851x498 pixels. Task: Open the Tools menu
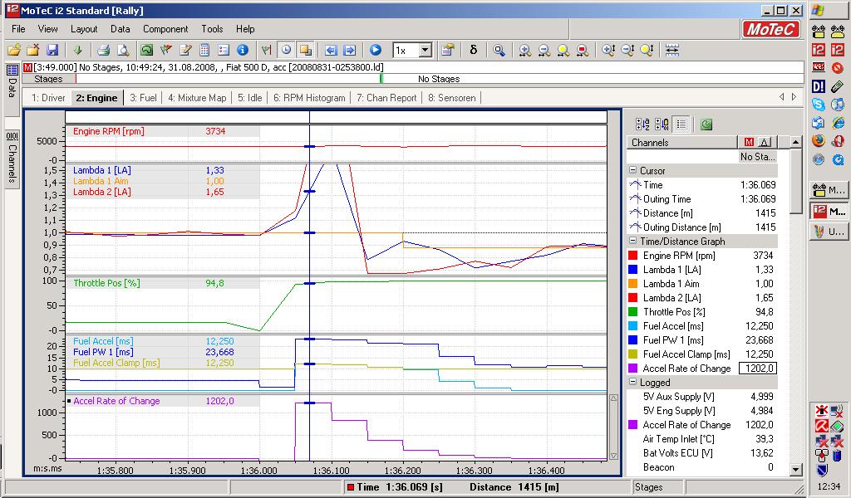tap(212, 29)
